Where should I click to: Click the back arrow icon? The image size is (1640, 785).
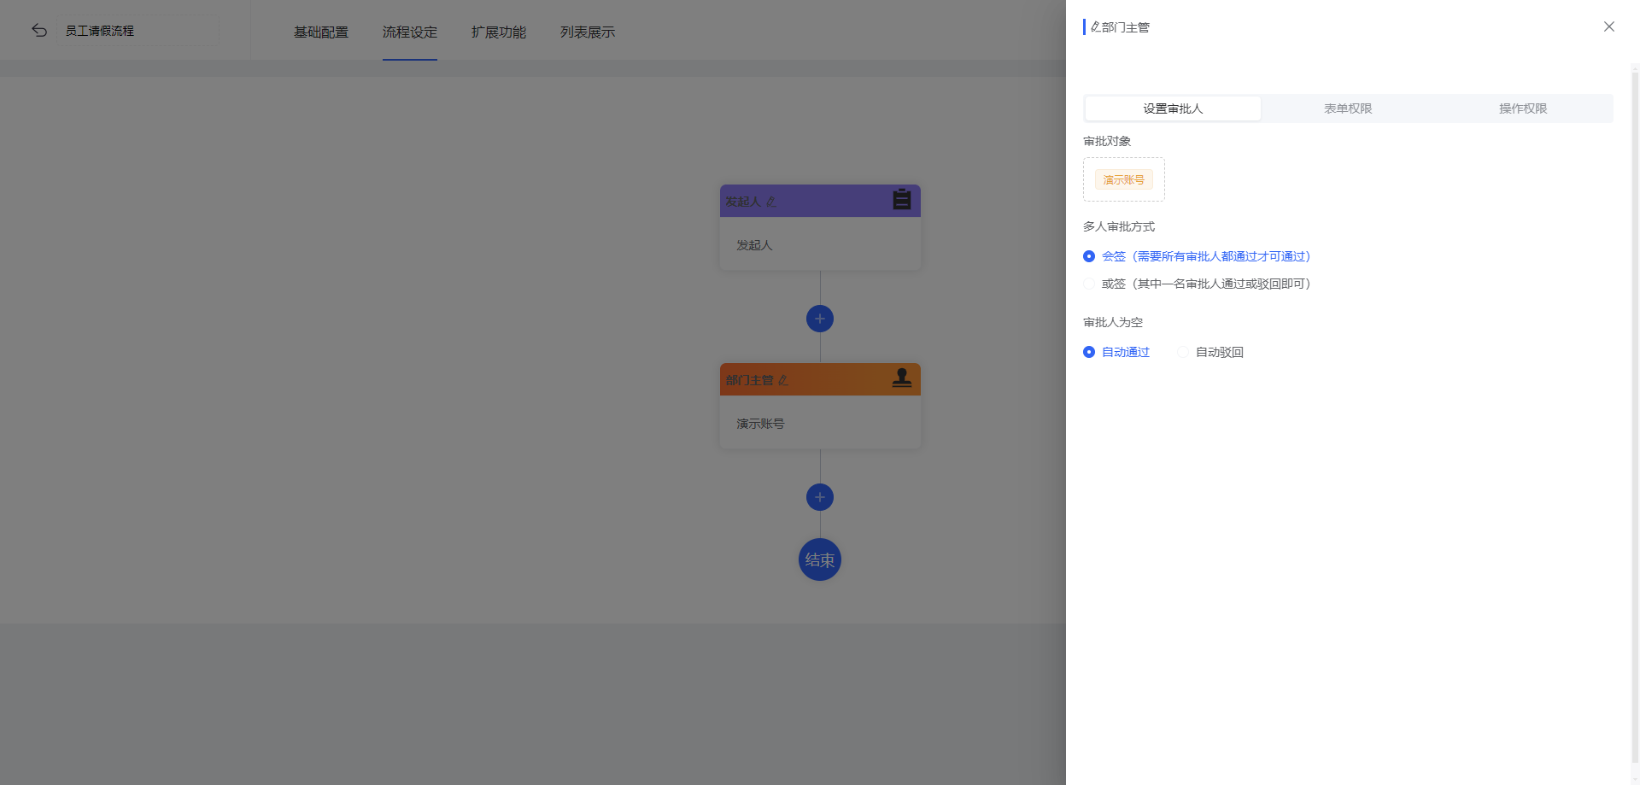coord(39,31)
